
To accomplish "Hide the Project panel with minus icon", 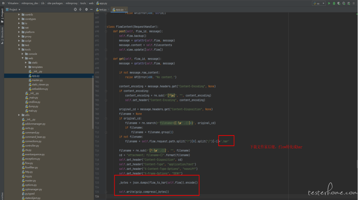I will (x=91, y=9).
